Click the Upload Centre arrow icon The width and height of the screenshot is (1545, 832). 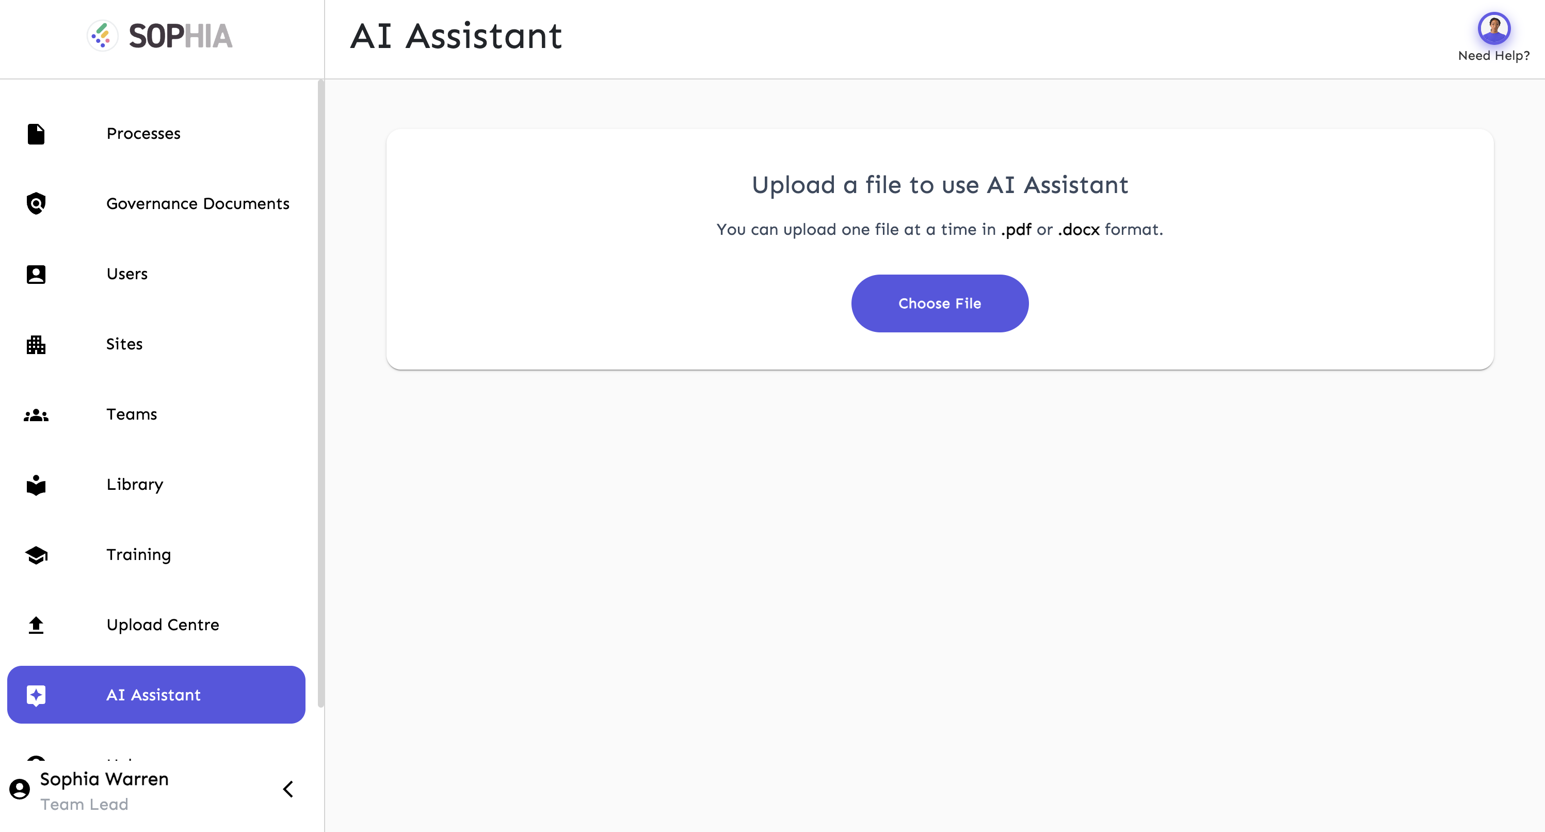(36, 625)
